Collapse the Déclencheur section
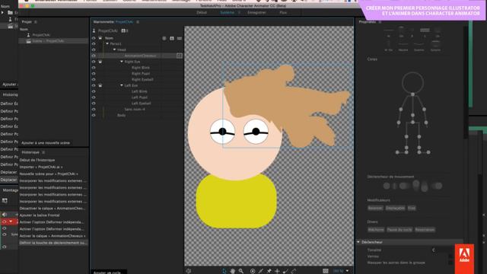 tap(358, 242)
